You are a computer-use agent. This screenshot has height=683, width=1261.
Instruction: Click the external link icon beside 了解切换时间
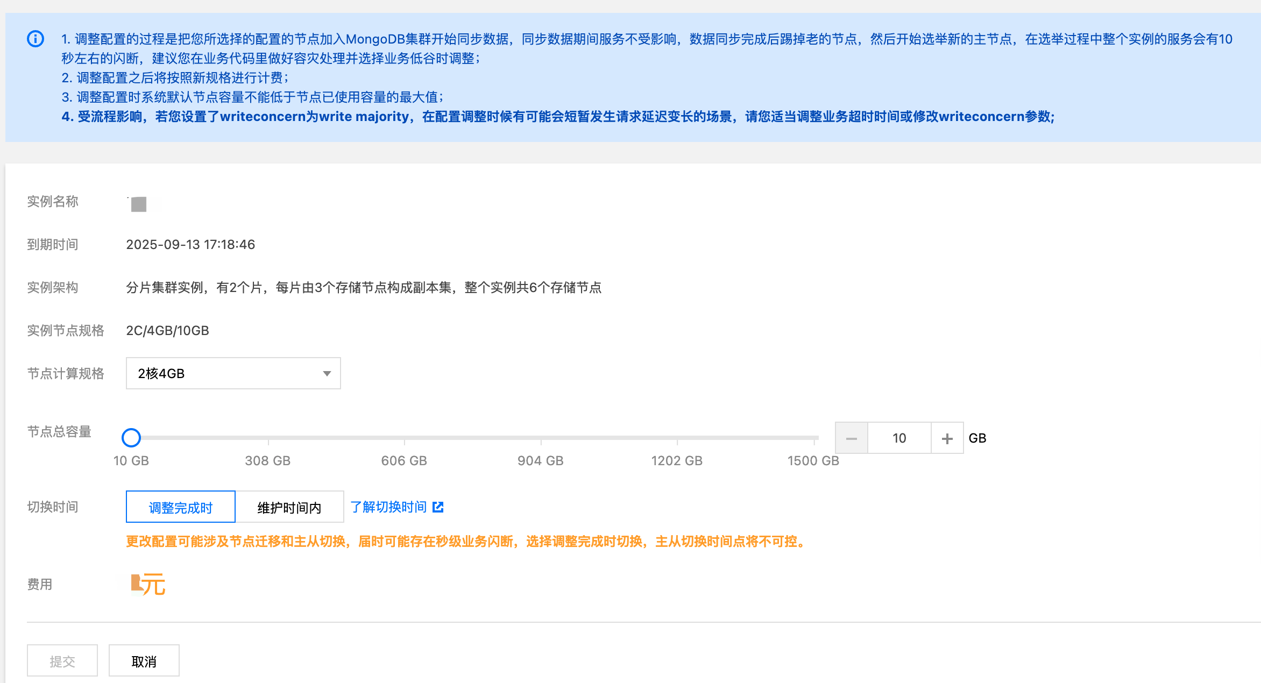[438, 507]
